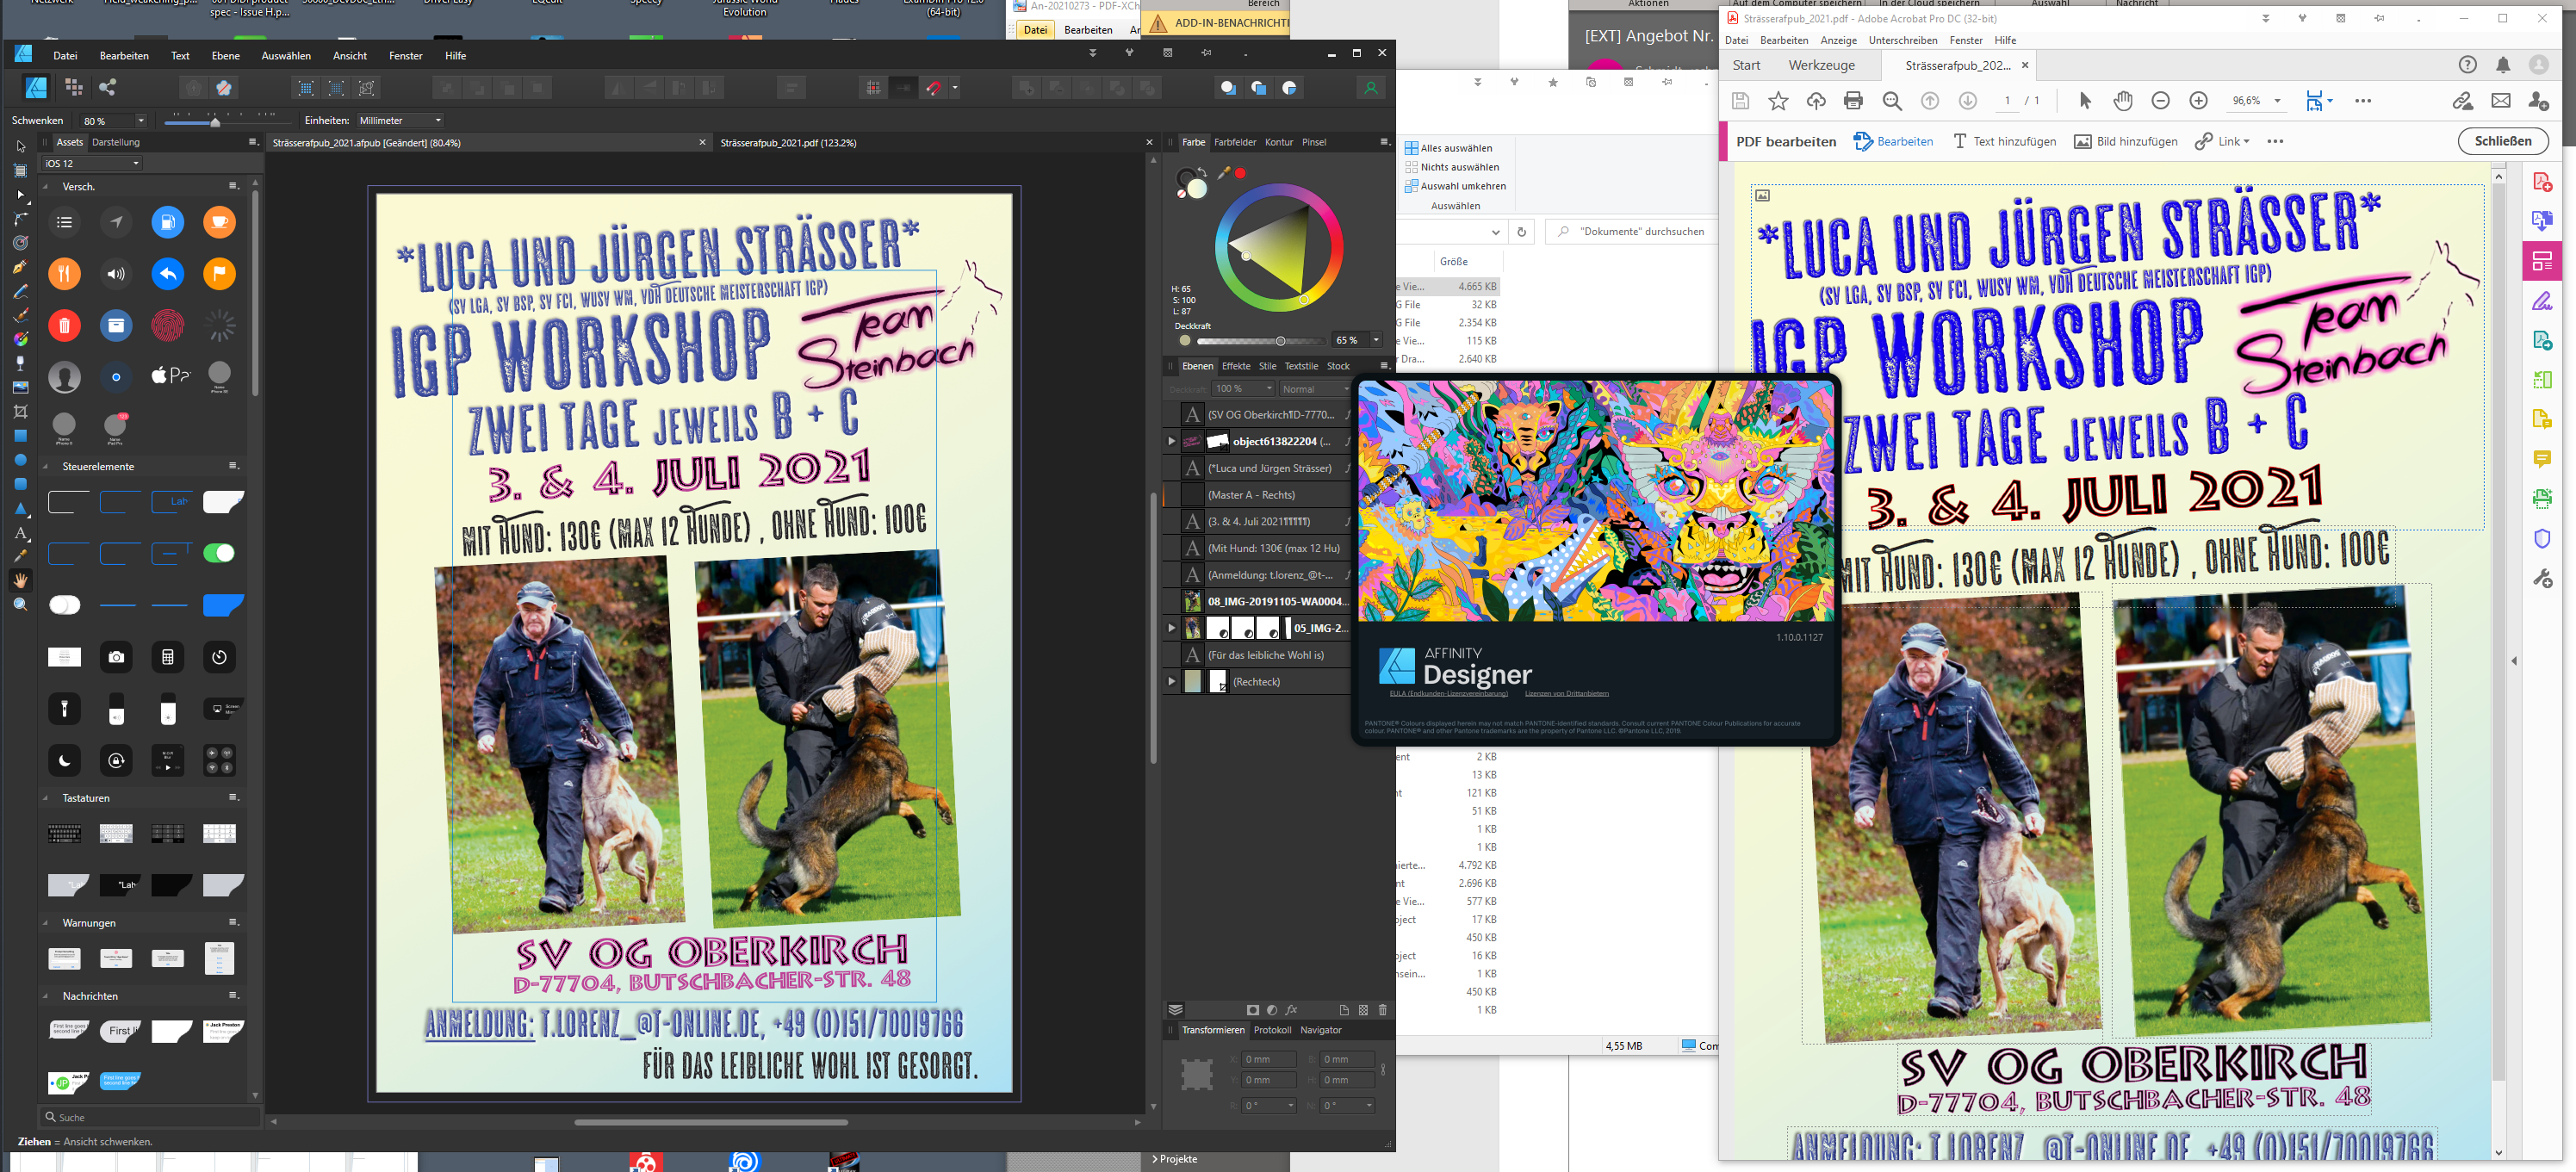Open the Comment tool in Acrobat sidebar
The height and width of the screenshot is (1172, 2576).
[2543, 458]
